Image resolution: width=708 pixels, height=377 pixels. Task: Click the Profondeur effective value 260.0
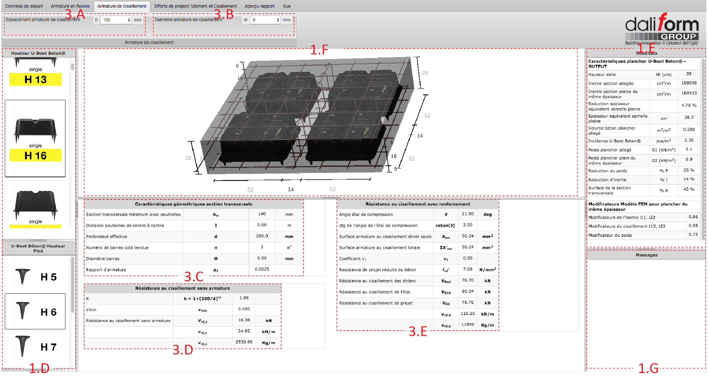pos(262,236)
